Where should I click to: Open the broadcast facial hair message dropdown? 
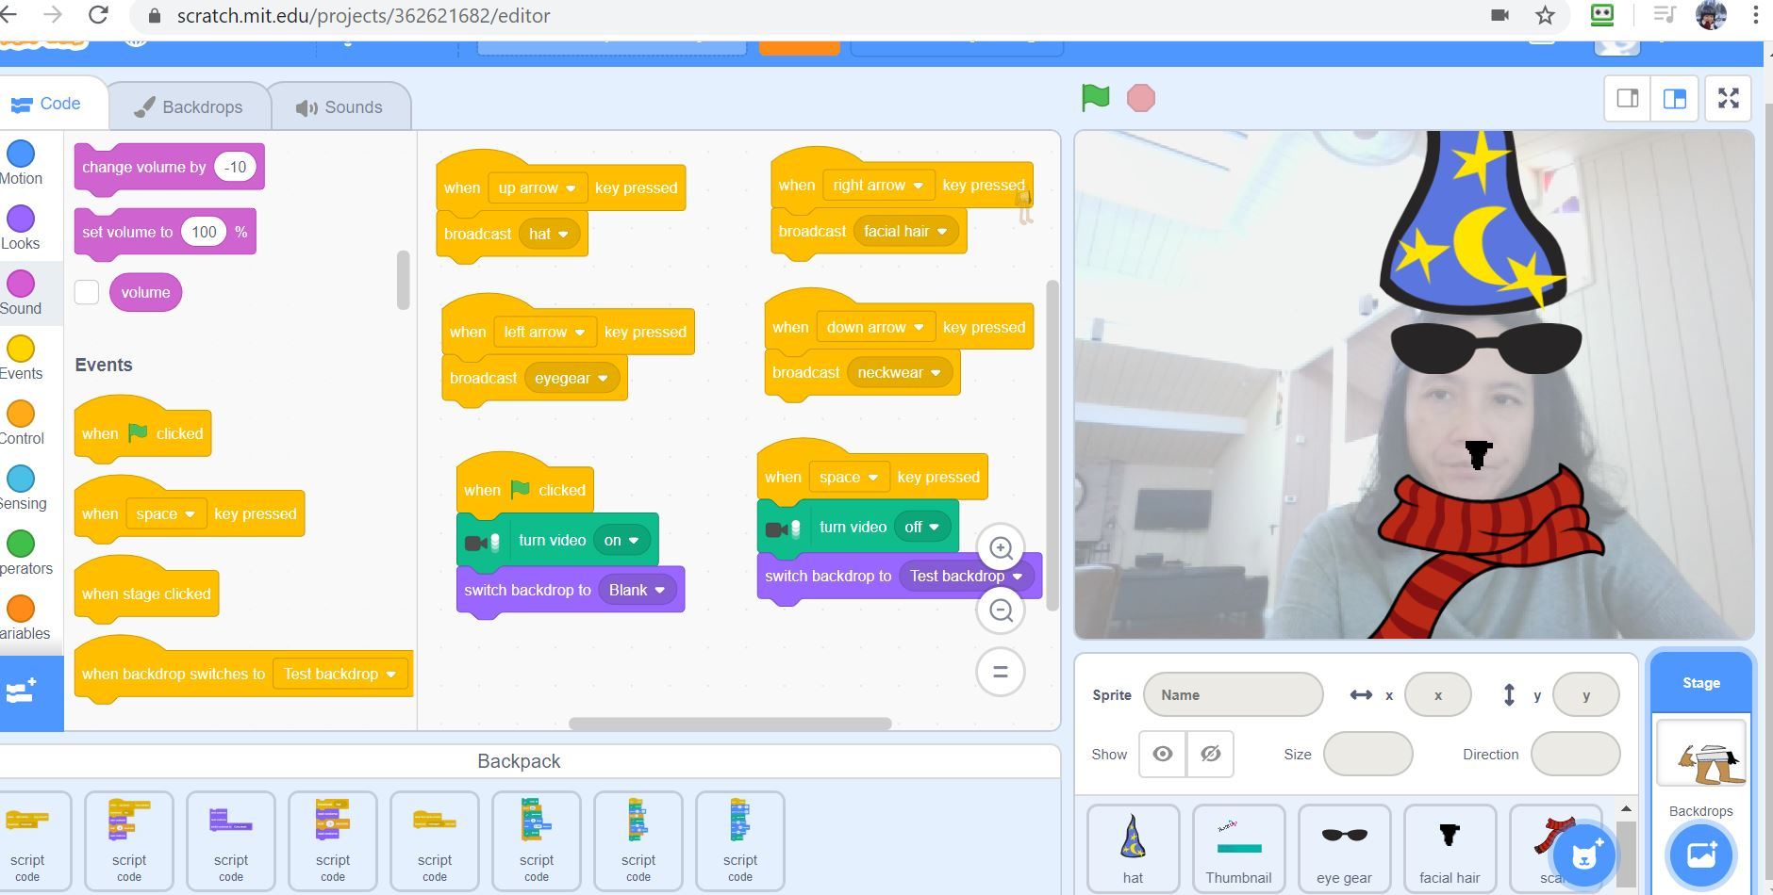pyautogui.click(x=905, y=231)
